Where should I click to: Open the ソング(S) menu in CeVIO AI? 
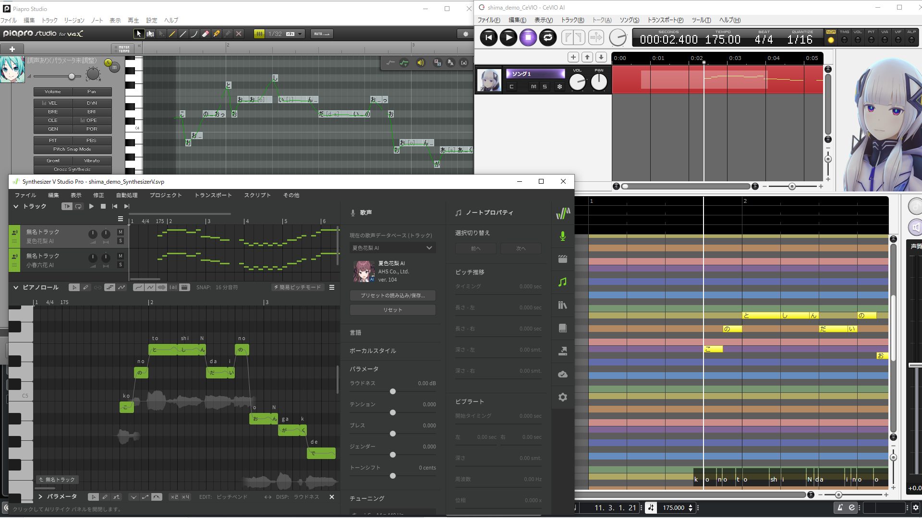629,20
